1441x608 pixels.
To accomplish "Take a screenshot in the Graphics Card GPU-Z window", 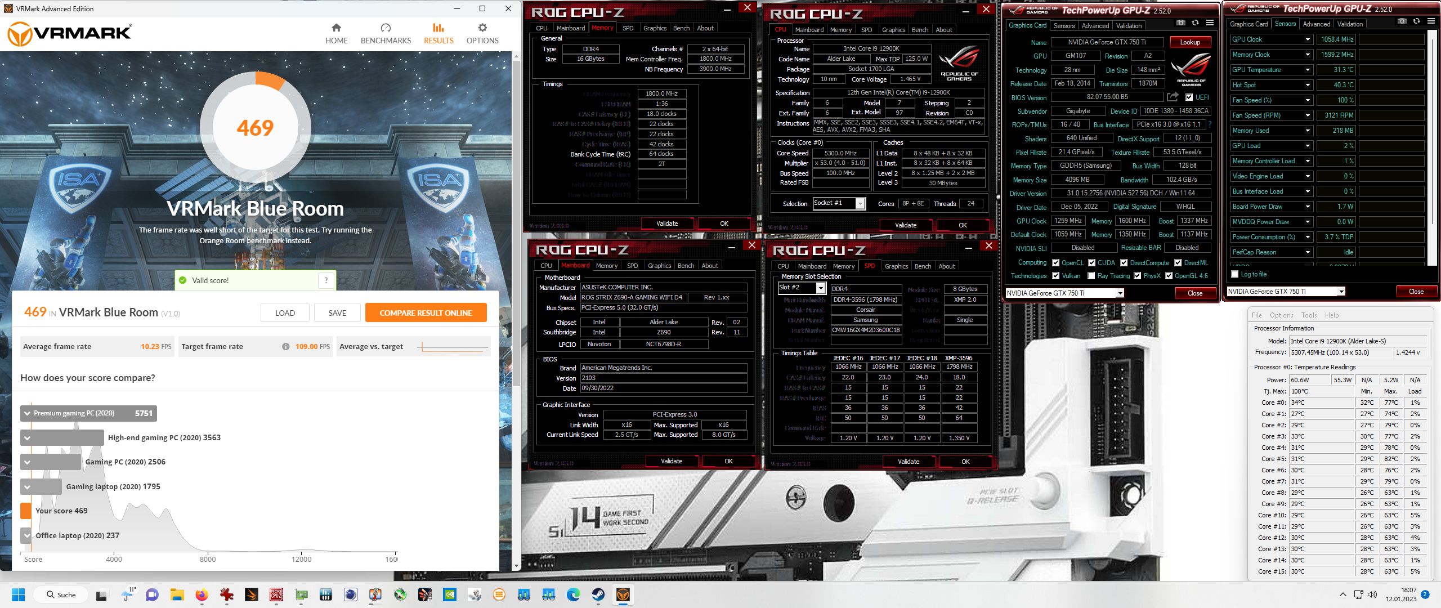I will click(x=1181, y=23).
